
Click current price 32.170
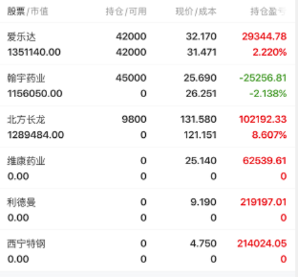click(x=201, y=36)
